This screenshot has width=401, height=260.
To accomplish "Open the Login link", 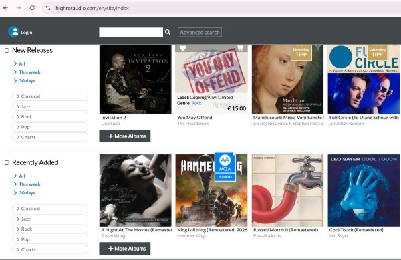I will [27, 33].
